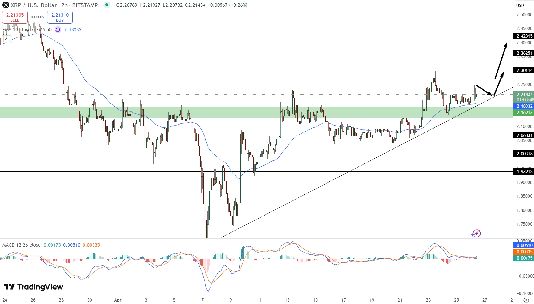Click the Apr label on the time axis
Screen dimensions: 534x304
tap(118, 300)
